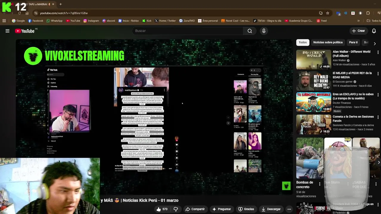Open the Inicio - Roblox bookmark

coord(129,21)
